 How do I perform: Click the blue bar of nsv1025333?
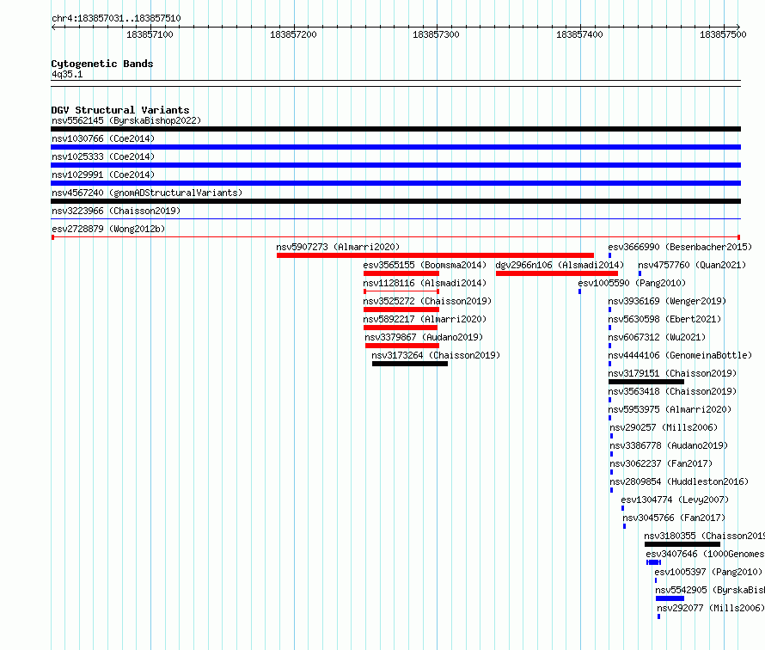(x=395, y=165)
